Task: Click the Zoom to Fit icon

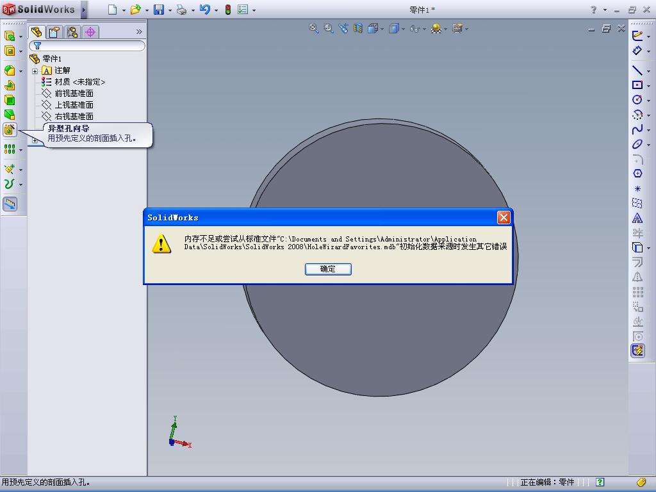Action: 314,28
